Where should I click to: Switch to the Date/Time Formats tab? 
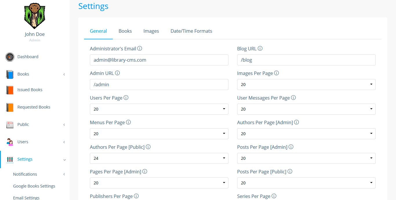click(x=191, y=31)
